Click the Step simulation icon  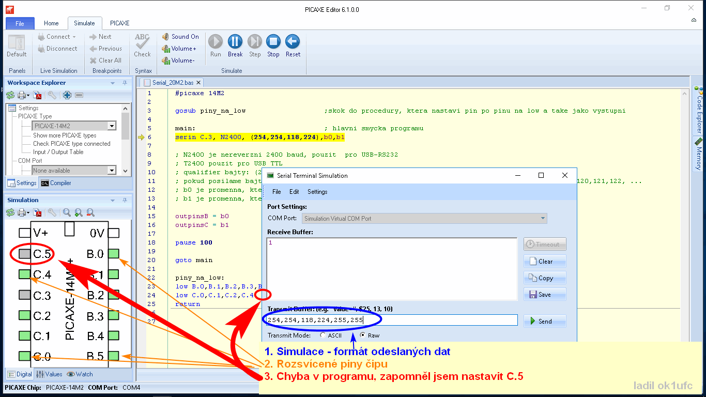(x=255, y=42)
